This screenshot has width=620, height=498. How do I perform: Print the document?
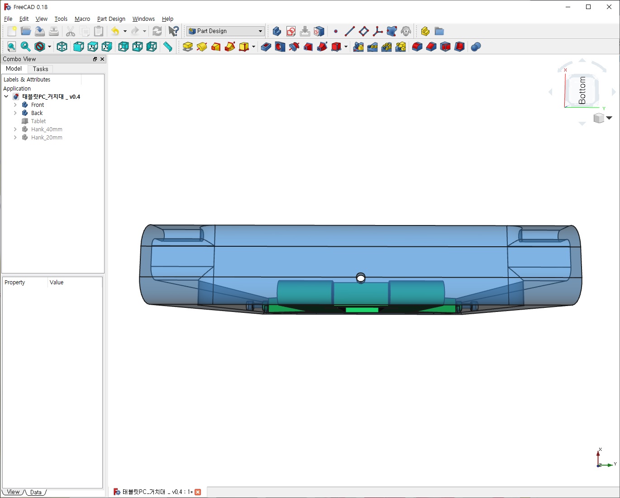54,31
